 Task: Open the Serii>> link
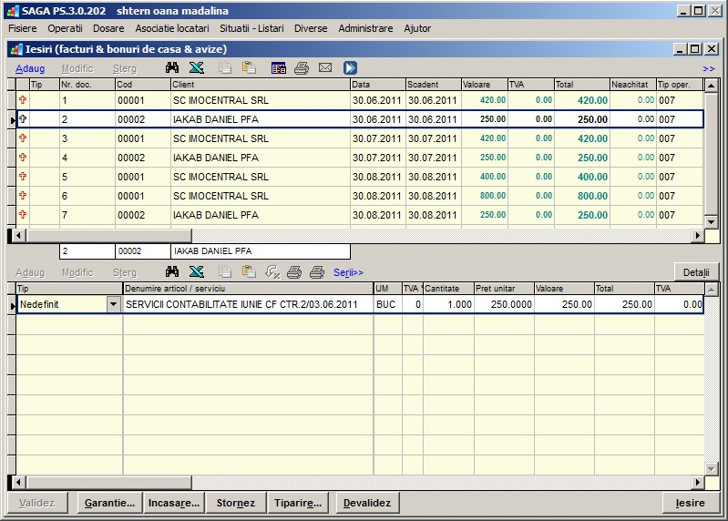tap(348, 272)
